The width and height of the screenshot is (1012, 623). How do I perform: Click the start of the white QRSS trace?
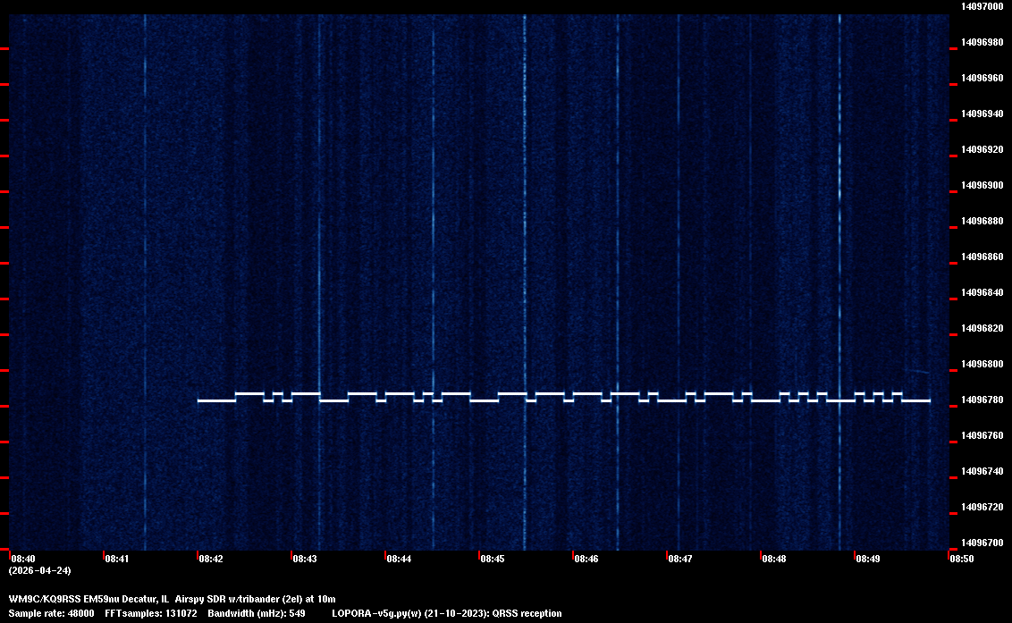tap(199, 400)
